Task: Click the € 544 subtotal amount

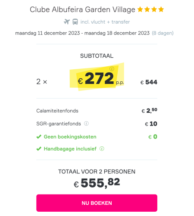Action: pyautogui.click(x=149, y=82)
